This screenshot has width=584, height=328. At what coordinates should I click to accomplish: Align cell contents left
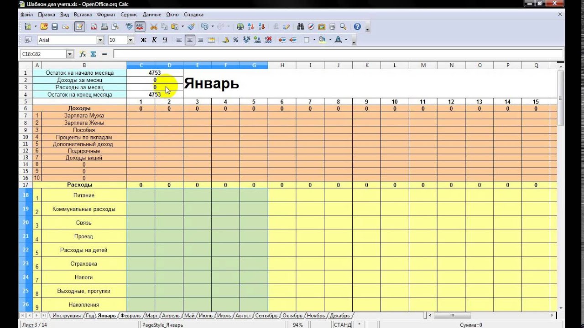click(x=179, y=40)
